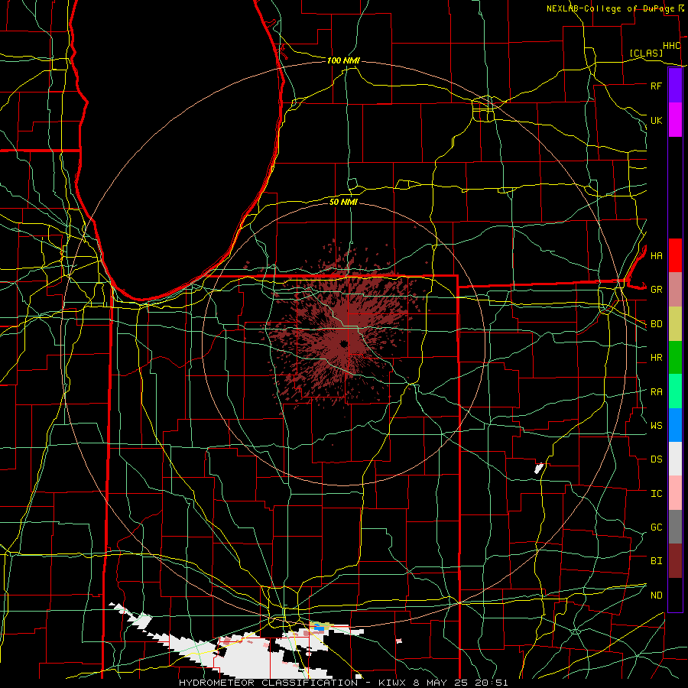
Task: Click the light pink IC swatch
Action: click(x=675, y=493)
